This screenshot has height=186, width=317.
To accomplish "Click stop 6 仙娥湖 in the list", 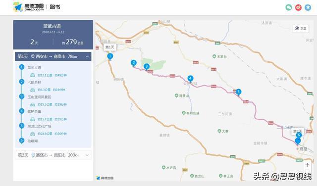I will (x=32, y=141).
